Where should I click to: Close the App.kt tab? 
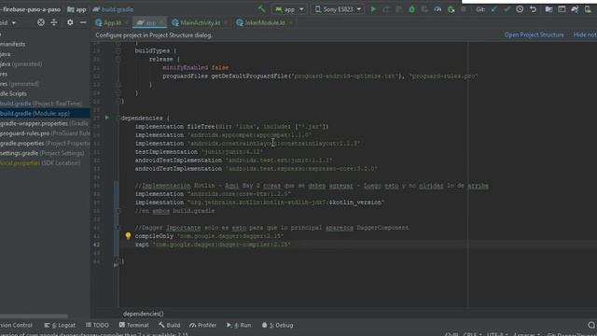pos(127,22)
